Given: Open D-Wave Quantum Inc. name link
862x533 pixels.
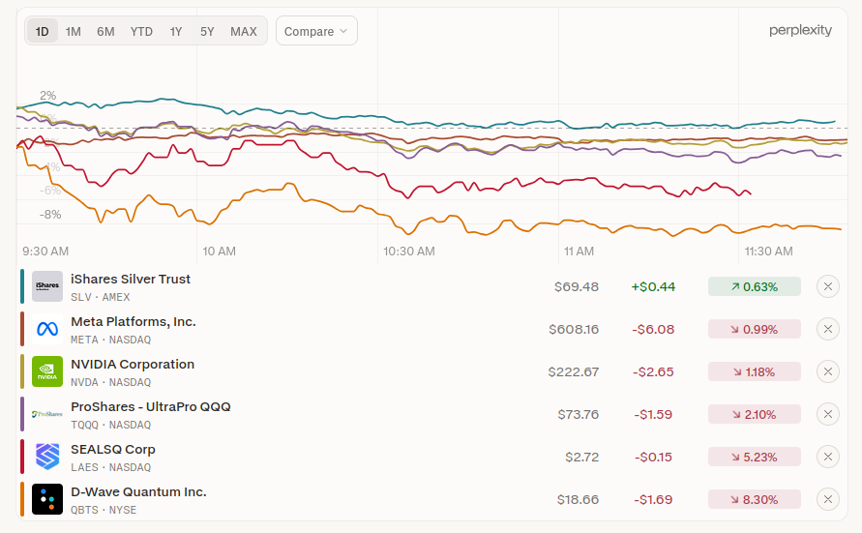Looking at the screenshot, I should pos(138,492).
